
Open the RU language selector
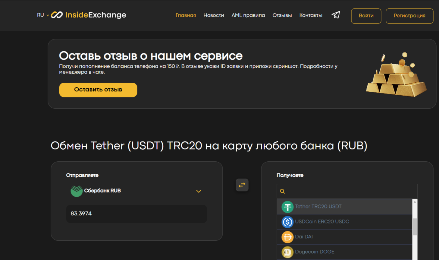43,15
